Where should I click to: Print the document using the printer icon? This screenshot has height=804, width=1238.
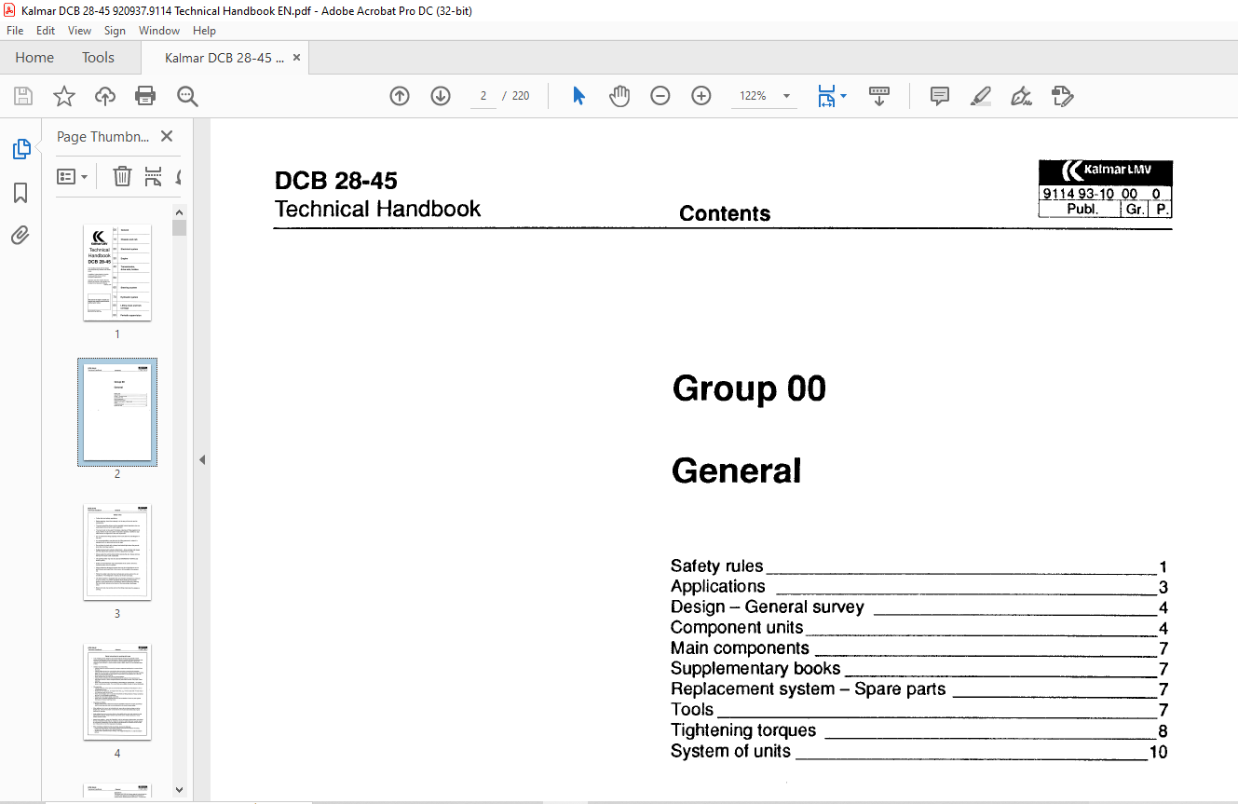(x=145, y=96)
